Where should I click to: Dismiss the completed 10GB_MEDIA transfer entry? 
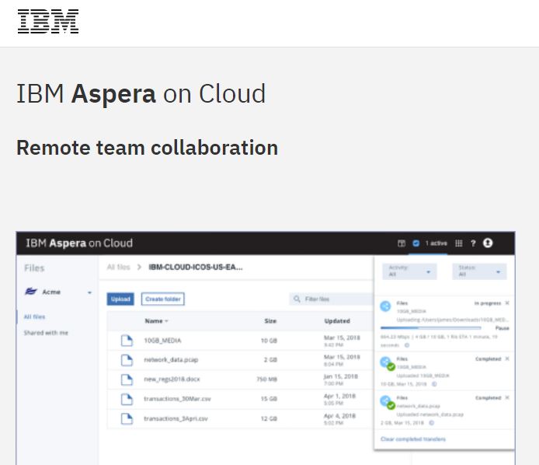tap(507, 358)
